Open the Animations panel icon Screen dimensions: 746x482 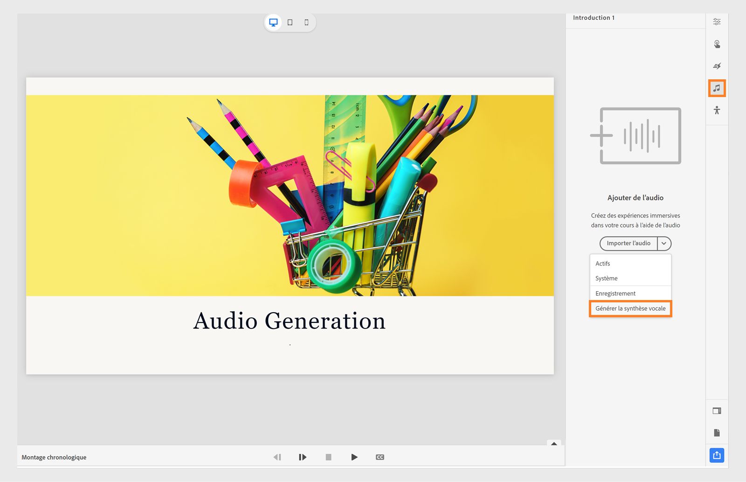[717, 66]
